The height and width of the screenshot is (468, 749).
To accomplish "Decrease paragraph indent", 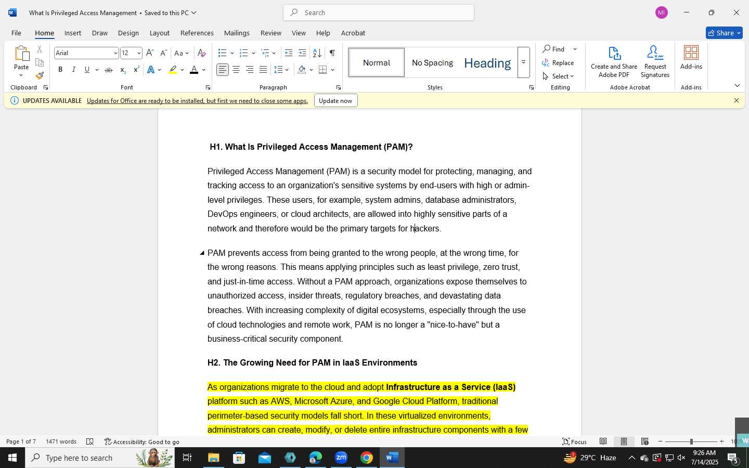I will (289, 53).
